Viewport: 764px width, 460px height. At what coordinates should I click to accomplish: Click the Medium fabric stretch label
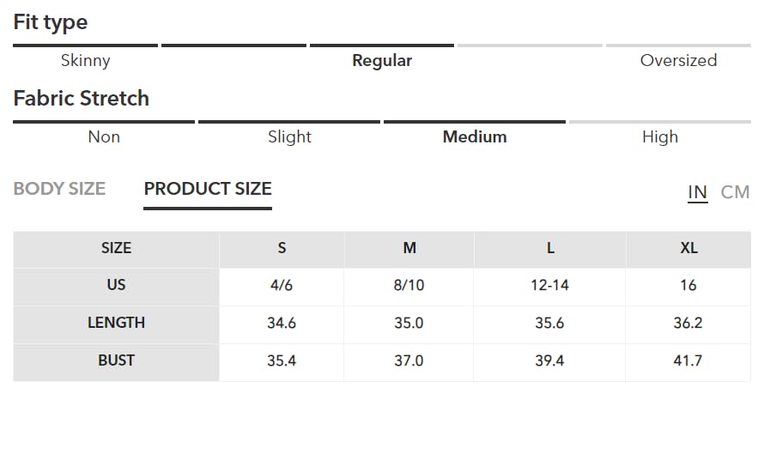475,137
